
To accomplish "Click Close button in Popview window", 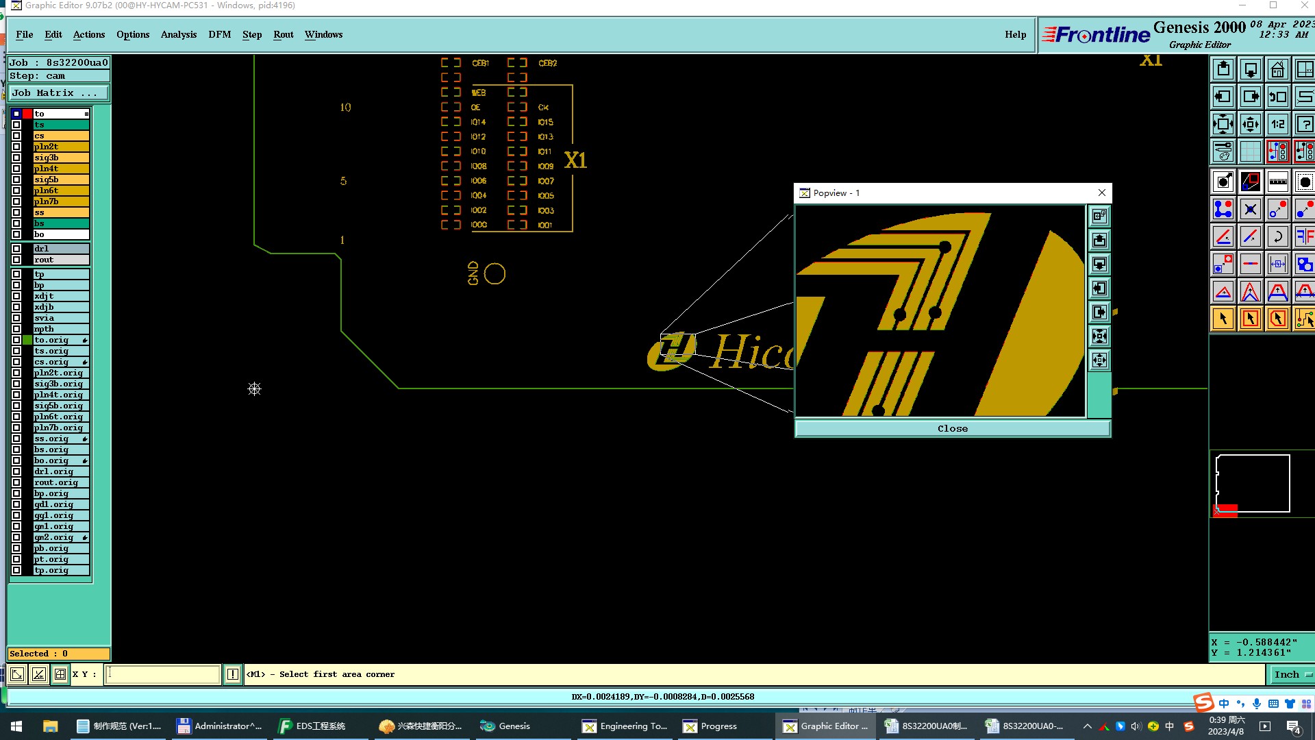I will (953, 428).
